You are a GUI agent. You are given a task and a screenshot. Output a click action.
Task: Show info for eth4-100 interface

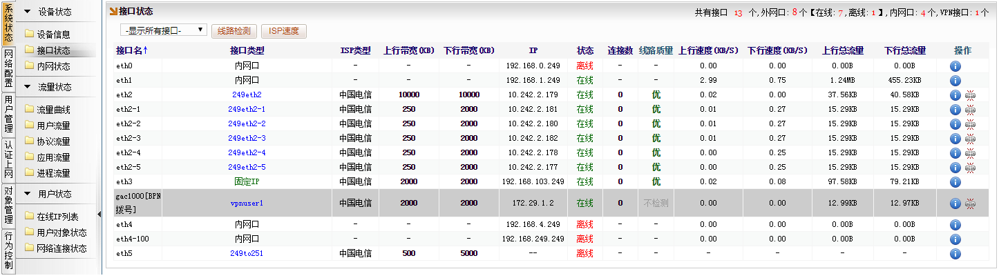click(955, 239)
